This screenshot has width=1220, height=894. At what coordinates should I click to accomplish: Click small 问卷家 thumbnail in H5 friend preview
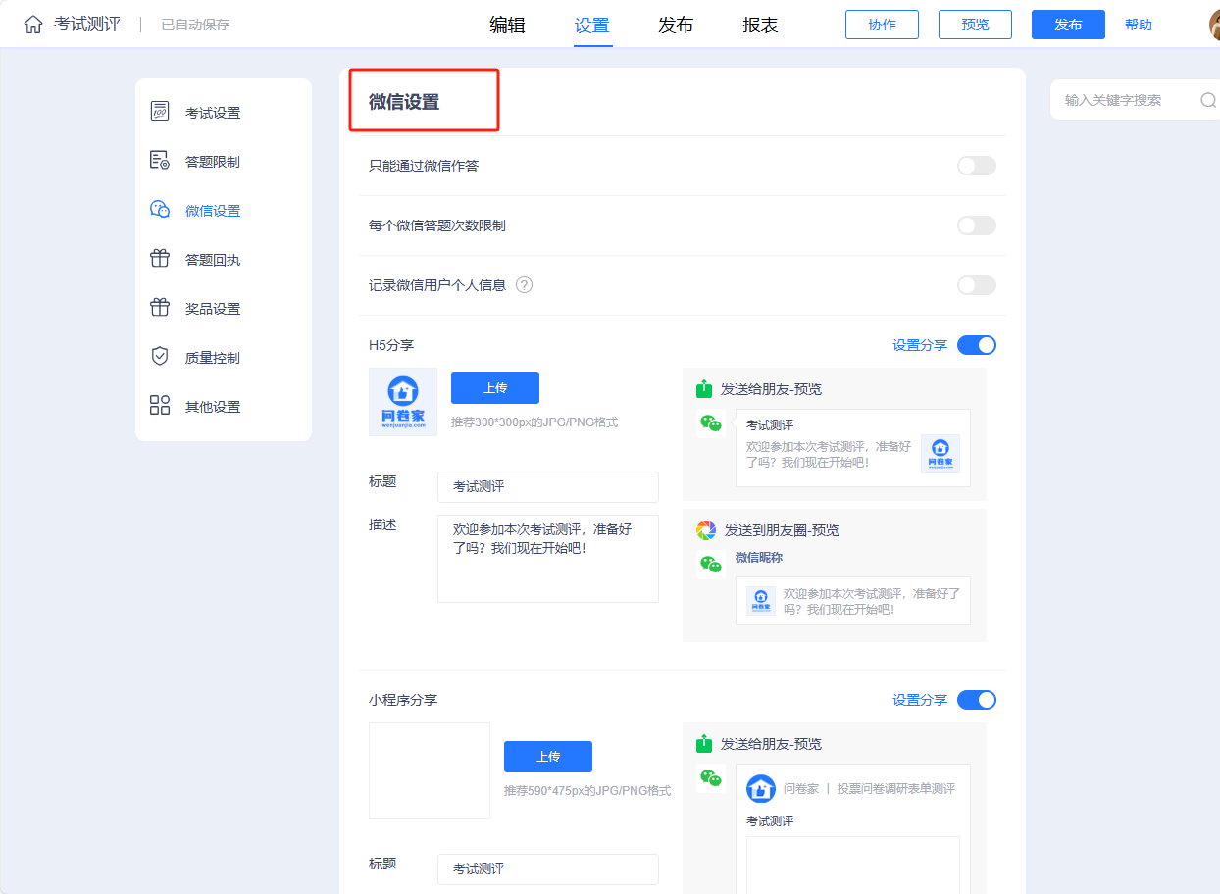coord(940,454)
